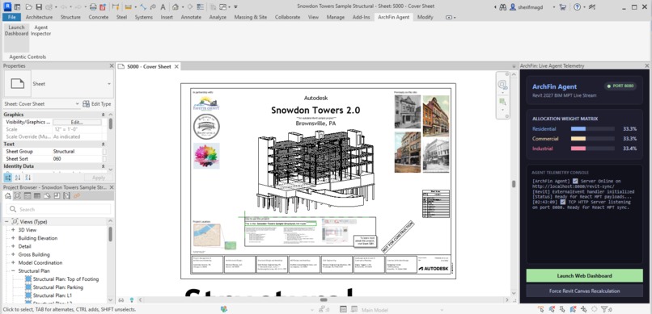
Task: Switch to the Structure ribbon tab
Action: [x=70, y=17]
